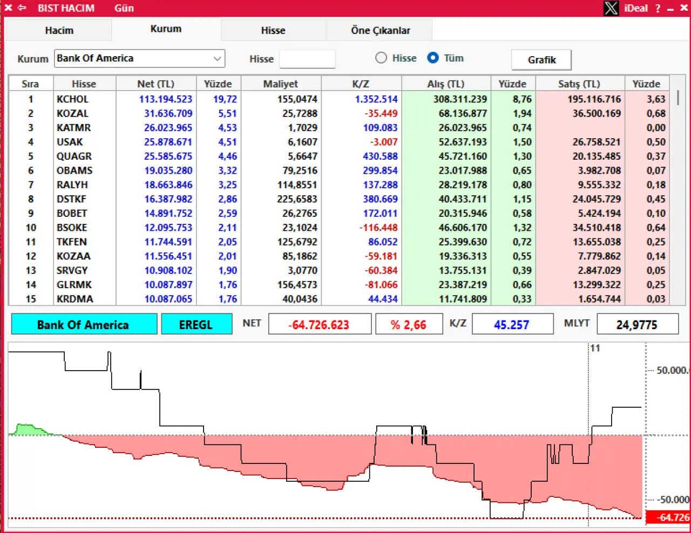Minimize the BIST HACIM window
Image resolution: width=691 pixels, height=533 pixels.
(x=670, y=9)
